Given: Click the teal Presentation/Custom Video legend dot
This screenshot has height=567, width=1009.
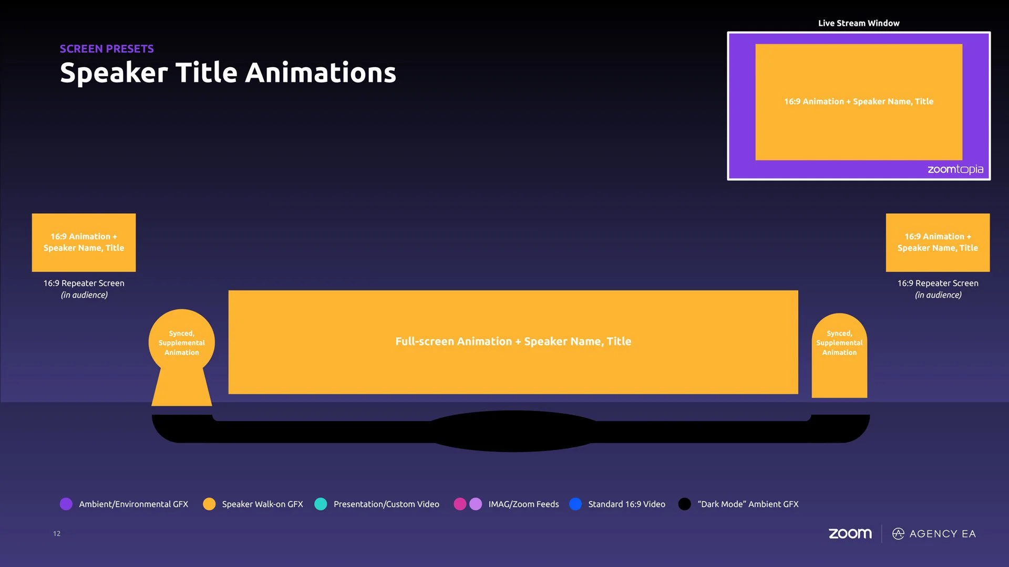Looking at the screenshot, I should [x=321, y=504].
